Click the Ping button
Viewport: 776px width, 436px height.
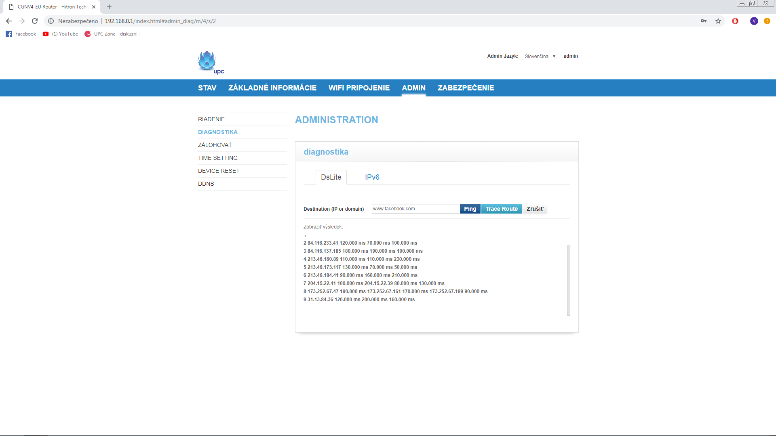coord(470,209)
